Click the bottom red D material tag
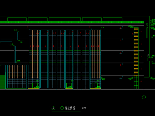Screen dimensions: 155x116 pyautogui.click(x=120, y=78)
